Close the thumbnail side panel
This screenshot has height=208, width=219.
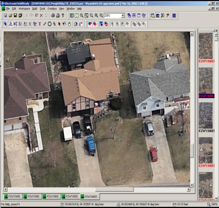click(216, 30)
